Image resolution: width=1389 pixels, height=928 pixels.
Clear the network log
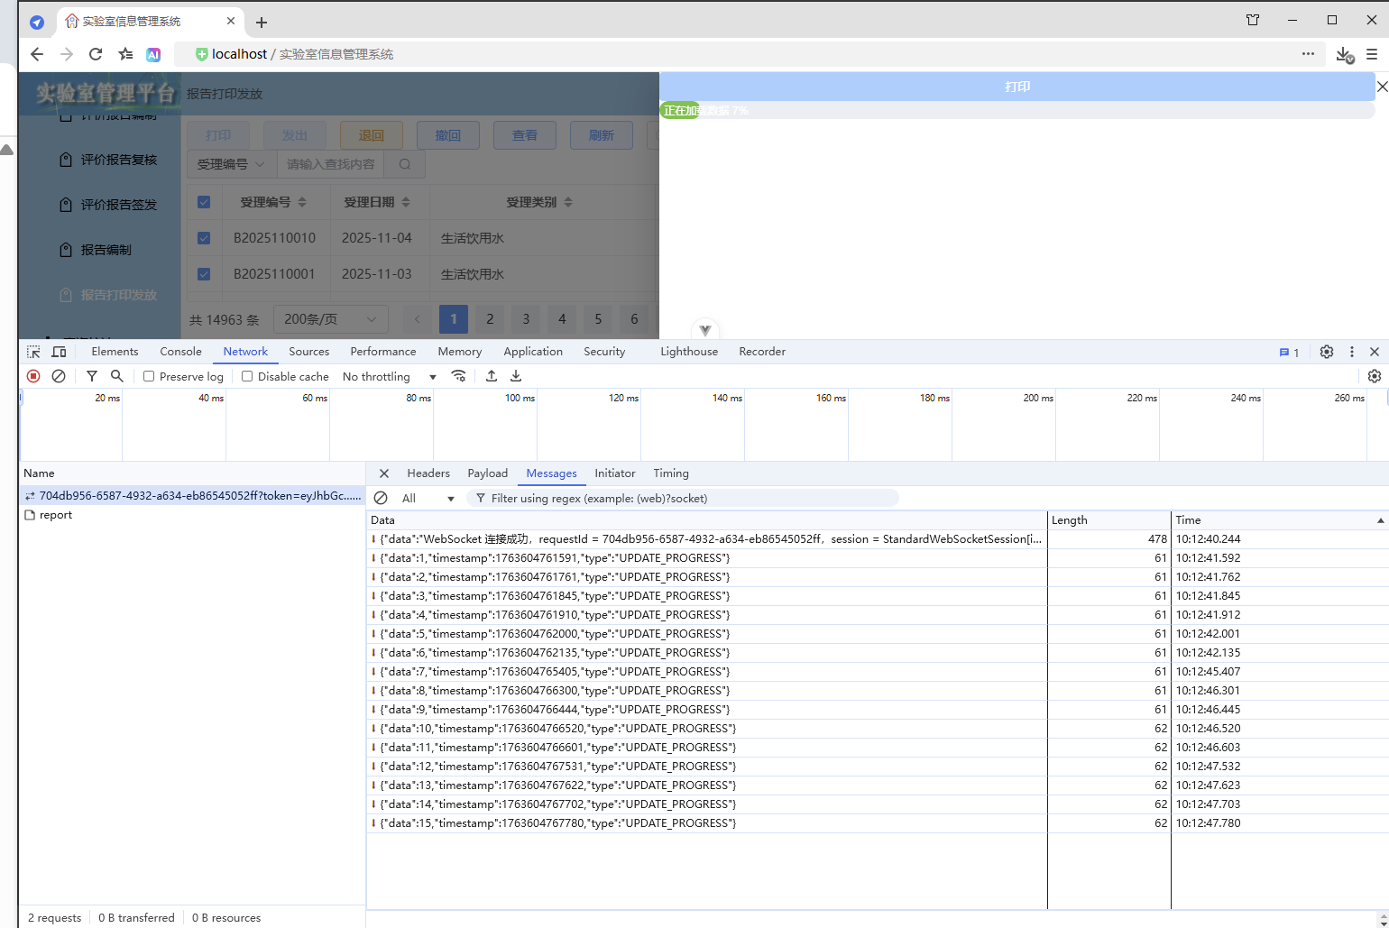coord(59,376)
